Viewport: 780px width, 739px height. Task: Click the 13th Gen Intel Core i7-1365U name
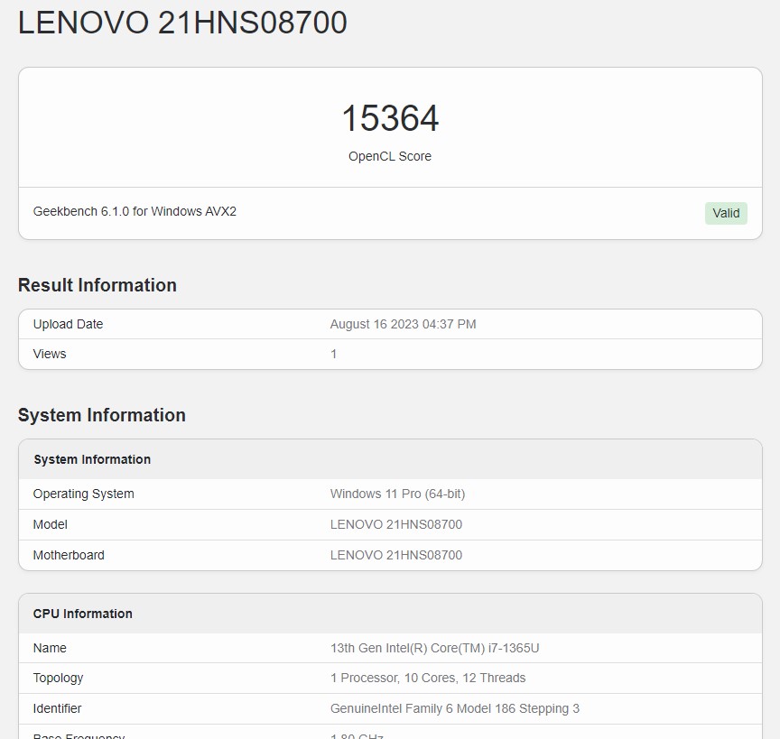point(434,648)
